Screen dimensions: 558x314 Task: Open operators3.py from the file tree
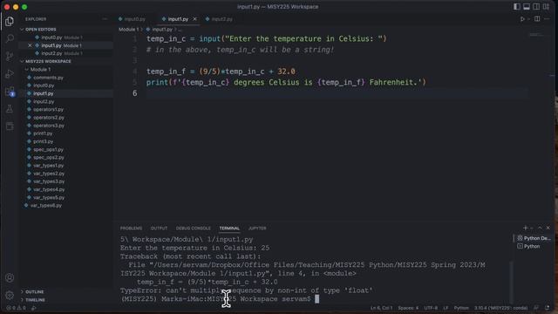point(49,126)
